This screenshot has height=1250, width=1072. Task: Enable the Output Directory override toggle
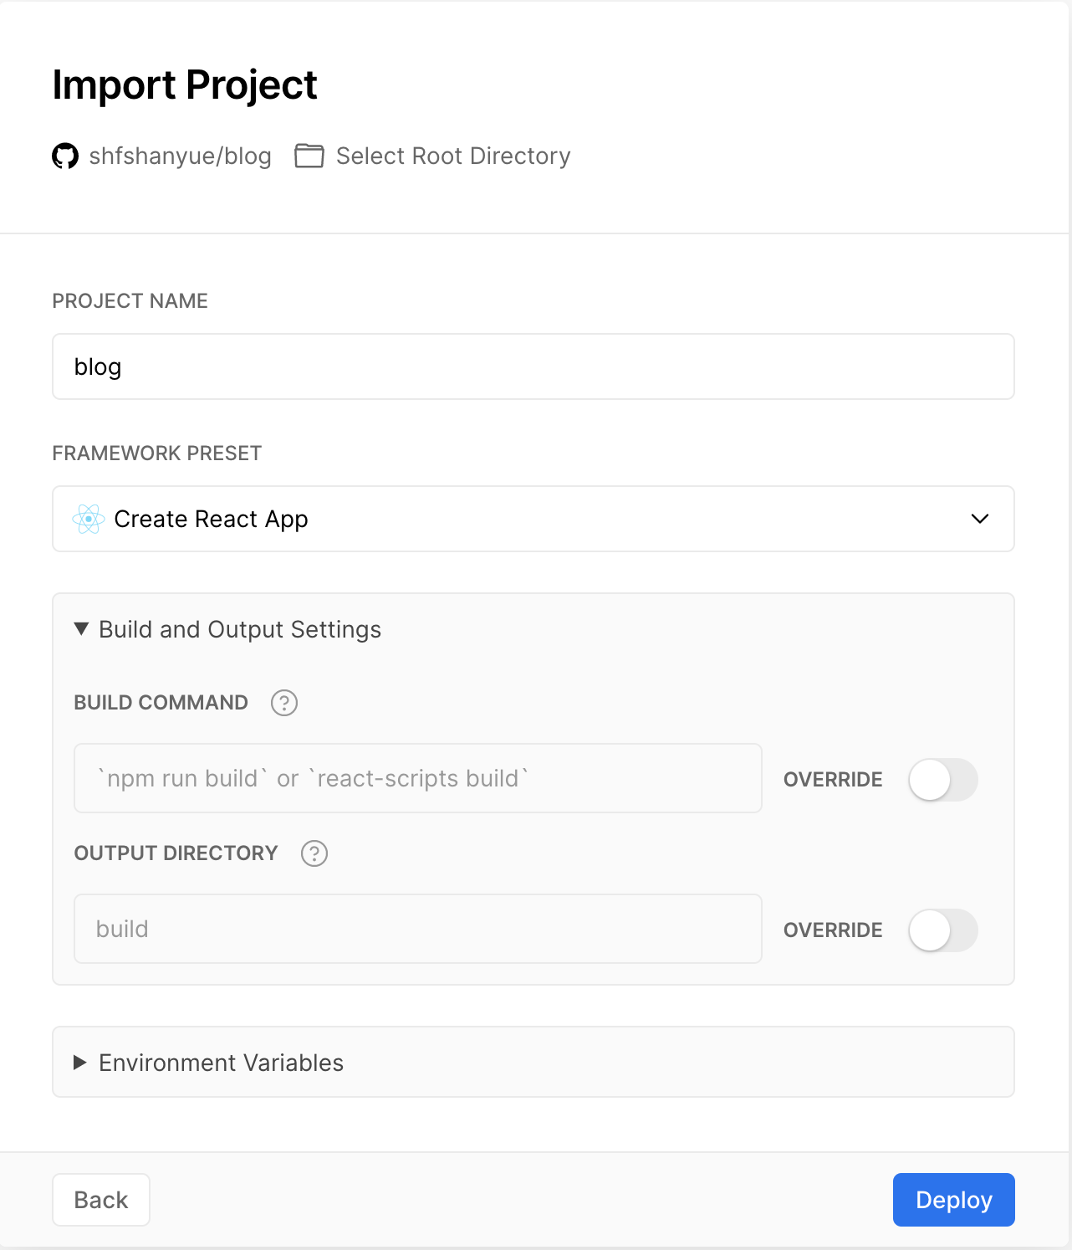pos(942,930)
